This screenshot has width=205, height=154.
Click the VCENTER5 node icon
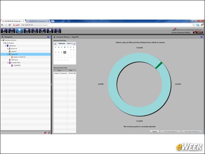[12, 65]
